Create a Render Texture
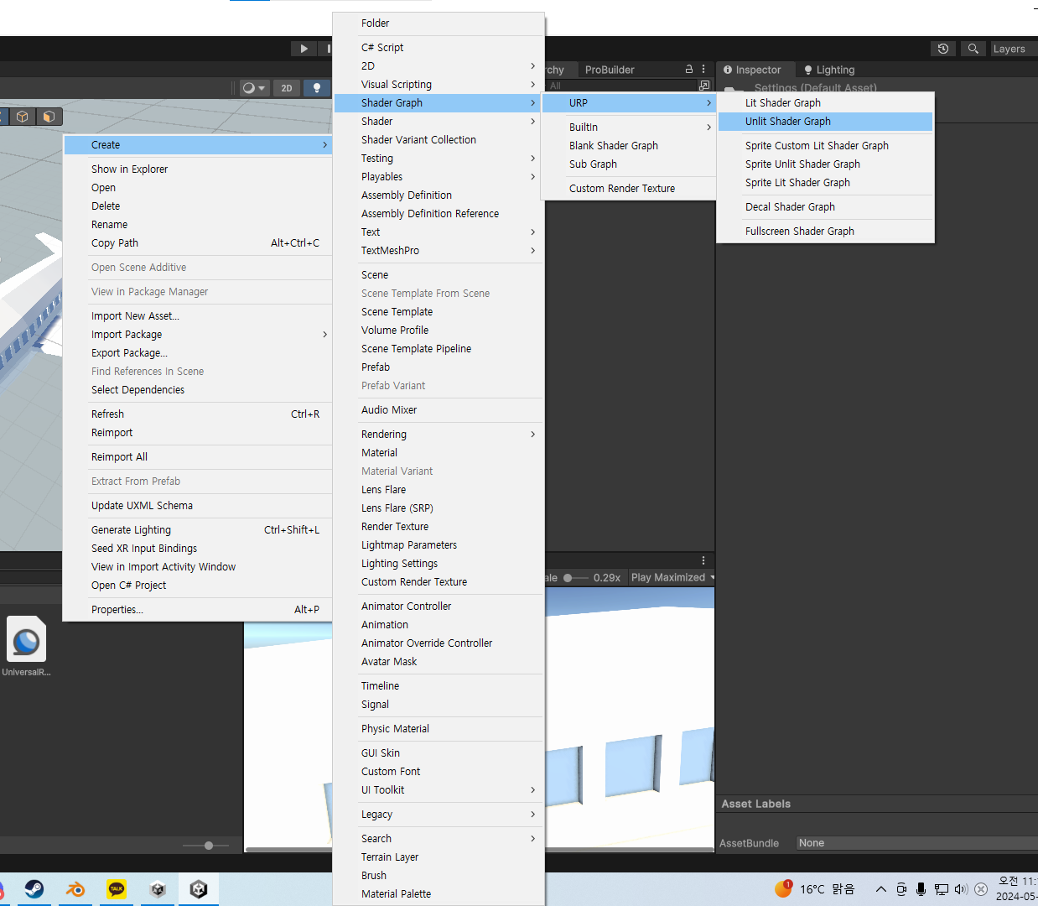Image resolution: width=1038 pixels, height=906 pixels. (x=439, y=527)
